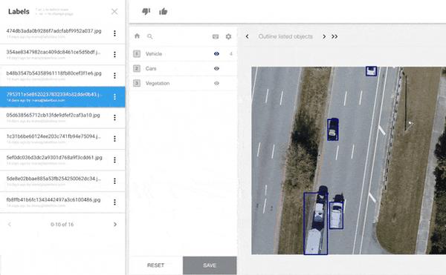Open options menu for 474db3ada0b9286f7 file
Image resolution: width=446 pixels, height=275 pixels.
coord(114,33)
